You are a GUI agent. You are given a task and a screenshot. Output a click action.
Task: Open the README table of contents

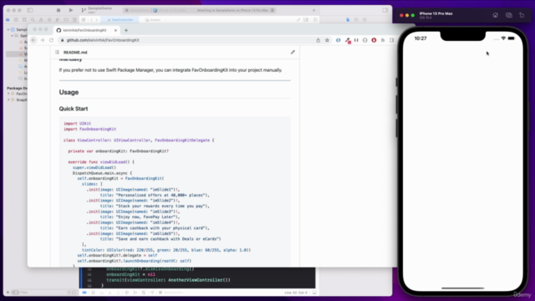pyautogui.click(x=57, y=52)
